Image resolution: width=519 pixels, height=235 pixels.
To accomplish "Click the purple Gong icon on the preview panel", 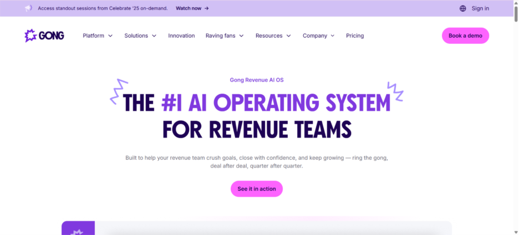I will pos(78,231).
